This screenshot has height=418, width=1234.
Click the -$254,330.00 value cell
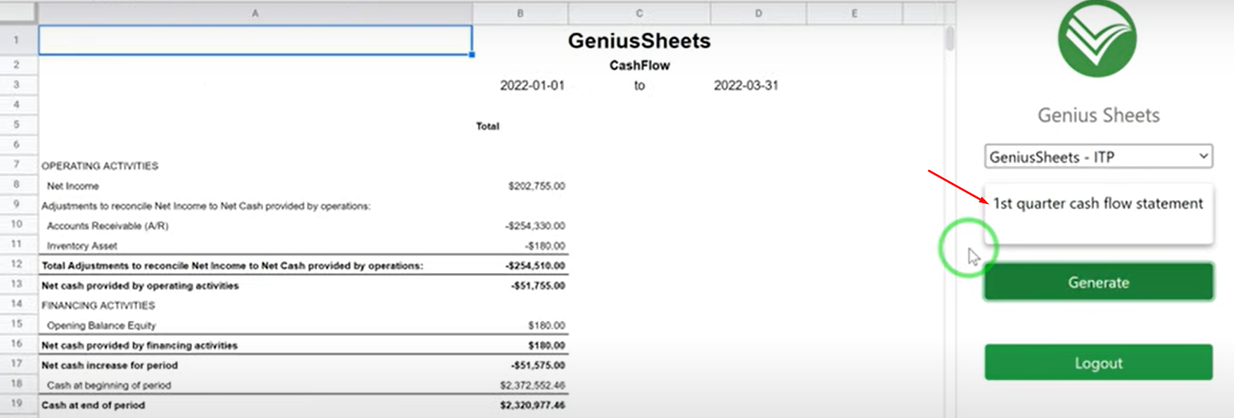point(535,225)
